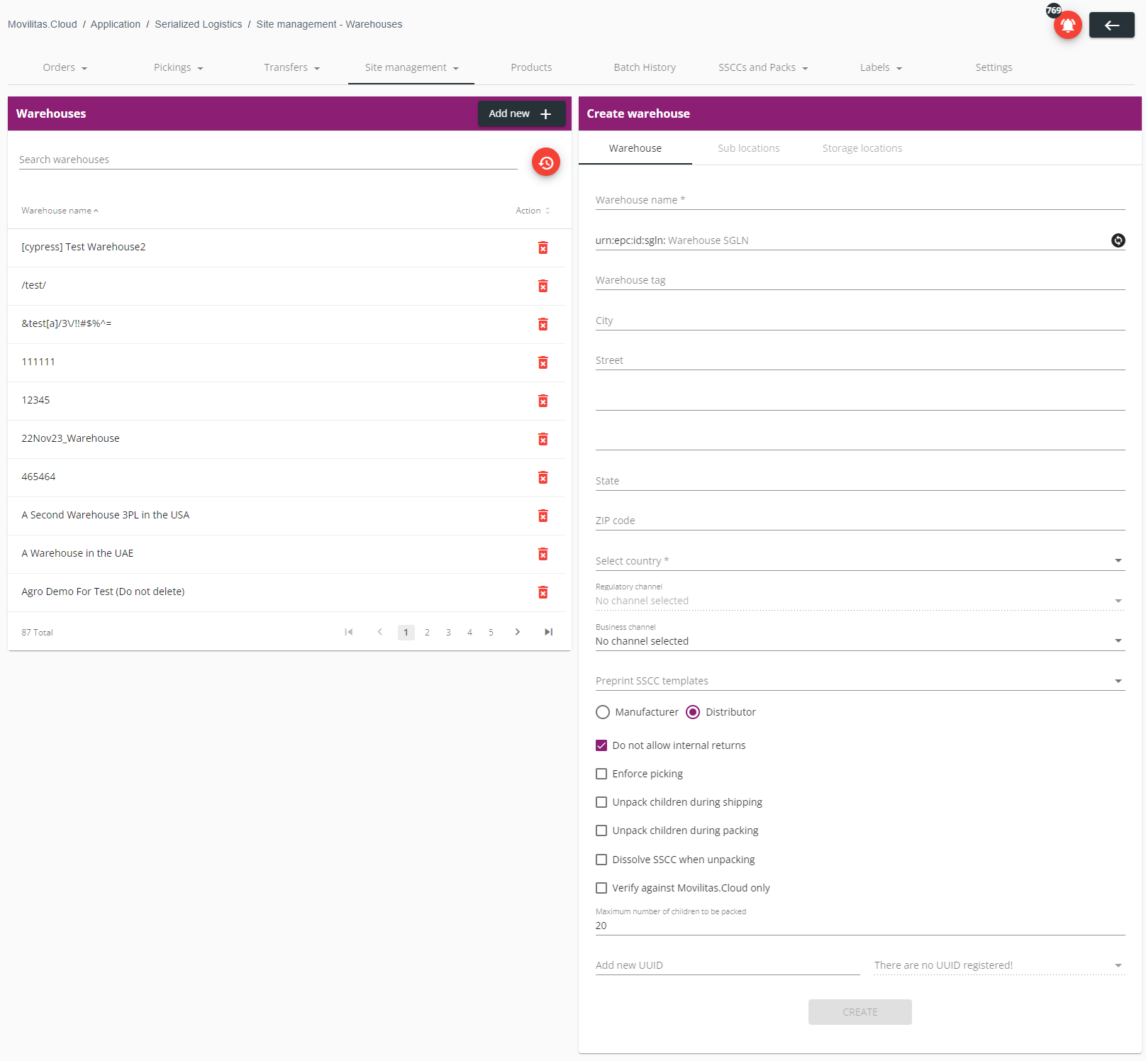1146x1061 pixels.
Task: Click the CREATE button
Action: click(x=859, y=1012)
